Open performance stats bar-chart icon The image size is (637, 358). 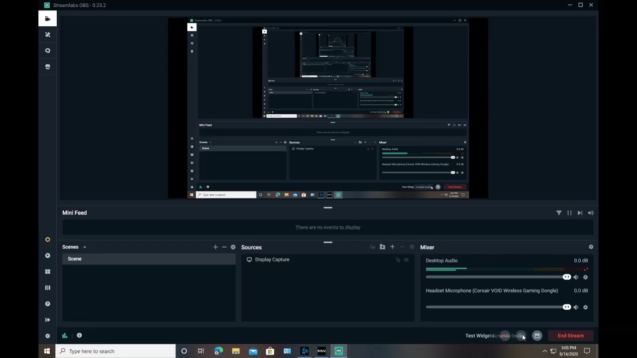tap(65, 336)
